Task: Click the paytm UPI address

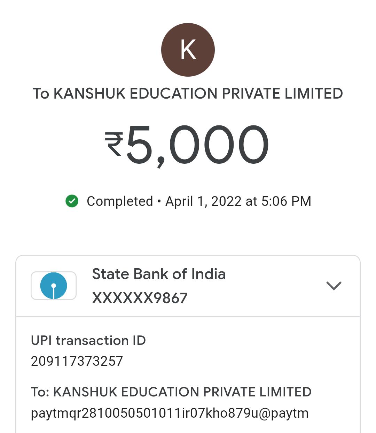Action: point(170,413)
